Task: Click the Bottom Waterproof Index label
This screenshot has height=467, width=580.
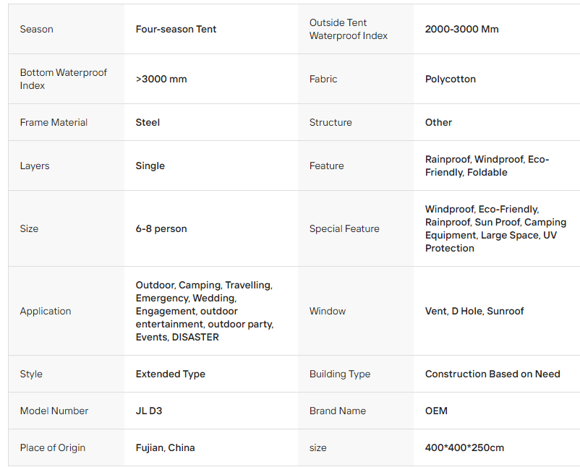Action: coord(63,79)
